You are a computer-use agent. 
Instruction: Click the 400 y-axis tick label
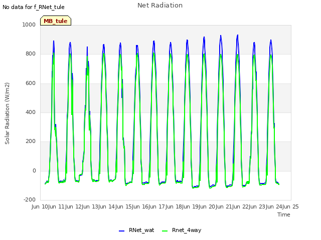point(31,112)
